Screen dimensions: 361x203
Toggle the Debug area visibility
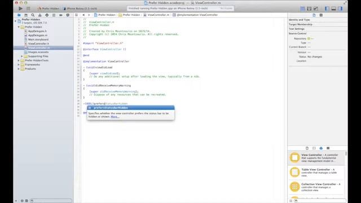coord(333,8)
